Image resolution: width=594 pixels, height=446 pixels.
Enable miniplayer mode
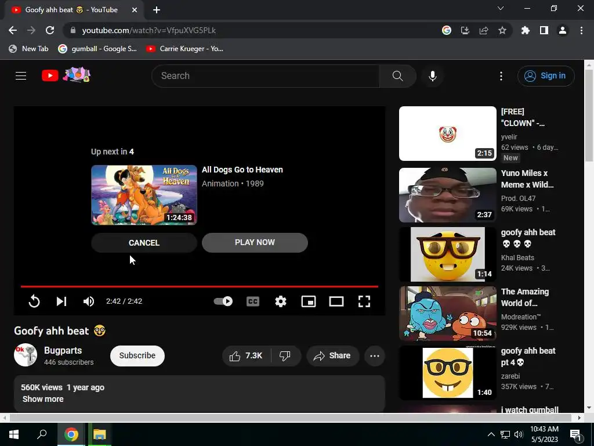(x=309, y=301)
